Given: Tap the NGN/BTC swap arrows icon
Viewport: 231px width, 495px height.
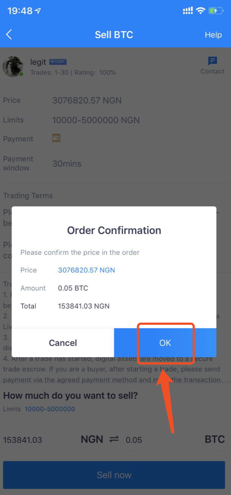Looking at the screenshot, I should tap(114, 439).
